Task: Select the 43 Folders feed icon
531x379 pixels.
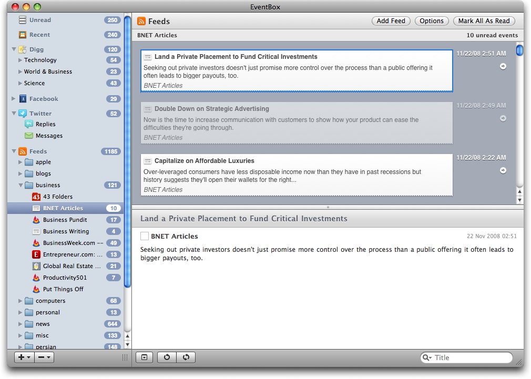Action: pos(36,197)
